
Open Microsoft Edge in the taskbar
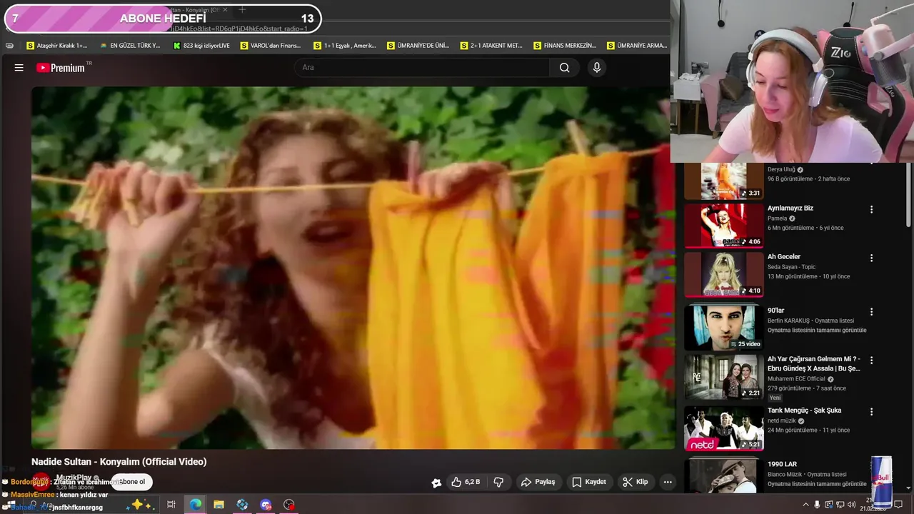coord(195,505)
